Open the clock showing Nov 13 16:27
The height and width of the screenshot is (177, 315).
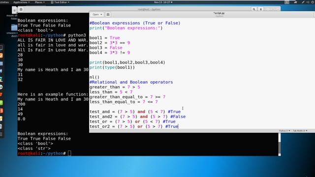(x=163, y=2)
